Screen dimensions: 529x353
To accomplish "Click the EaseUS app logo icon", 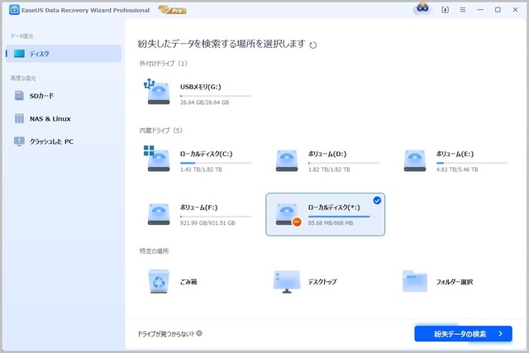I will click(x=14, y=10).
